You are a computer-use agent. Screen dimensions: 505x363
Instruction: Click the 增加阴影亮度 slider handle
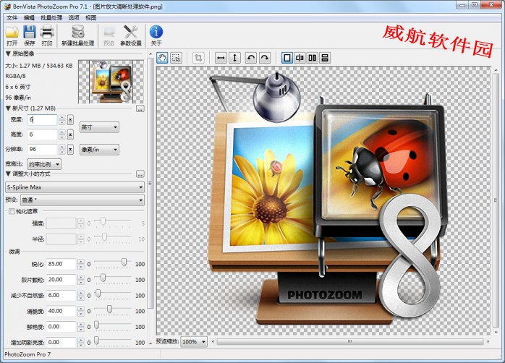[x=96, y=341]
